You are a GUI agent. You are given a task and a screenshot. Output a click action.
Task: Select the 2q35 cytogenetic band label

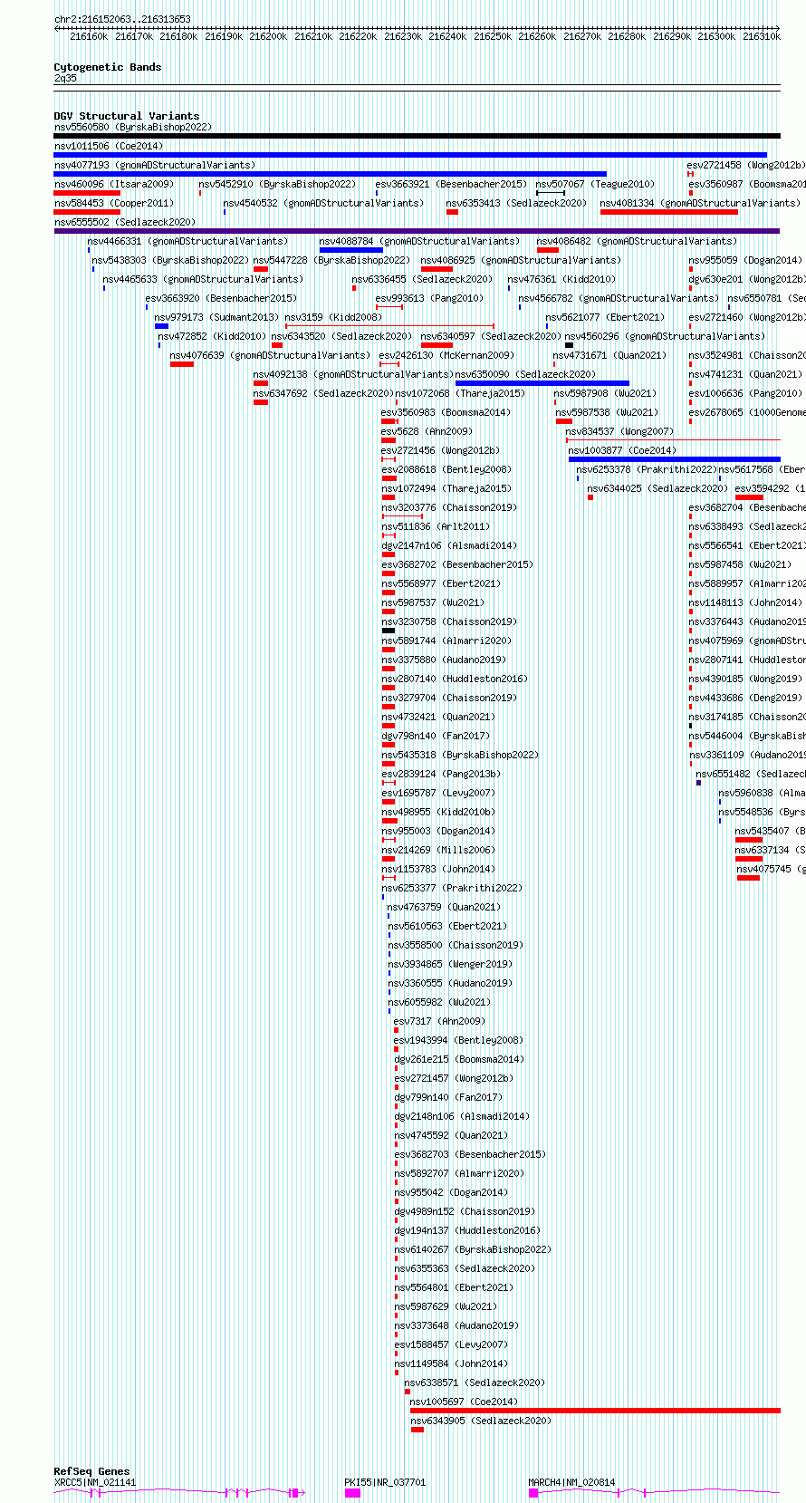[65, 79]
